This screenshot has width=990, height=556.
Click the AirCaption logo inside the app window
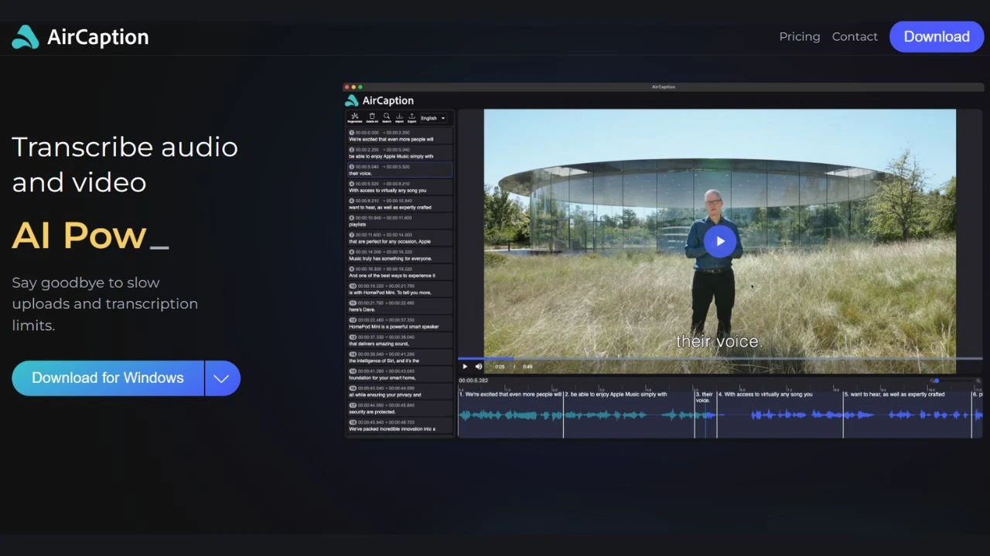point(379,100)
